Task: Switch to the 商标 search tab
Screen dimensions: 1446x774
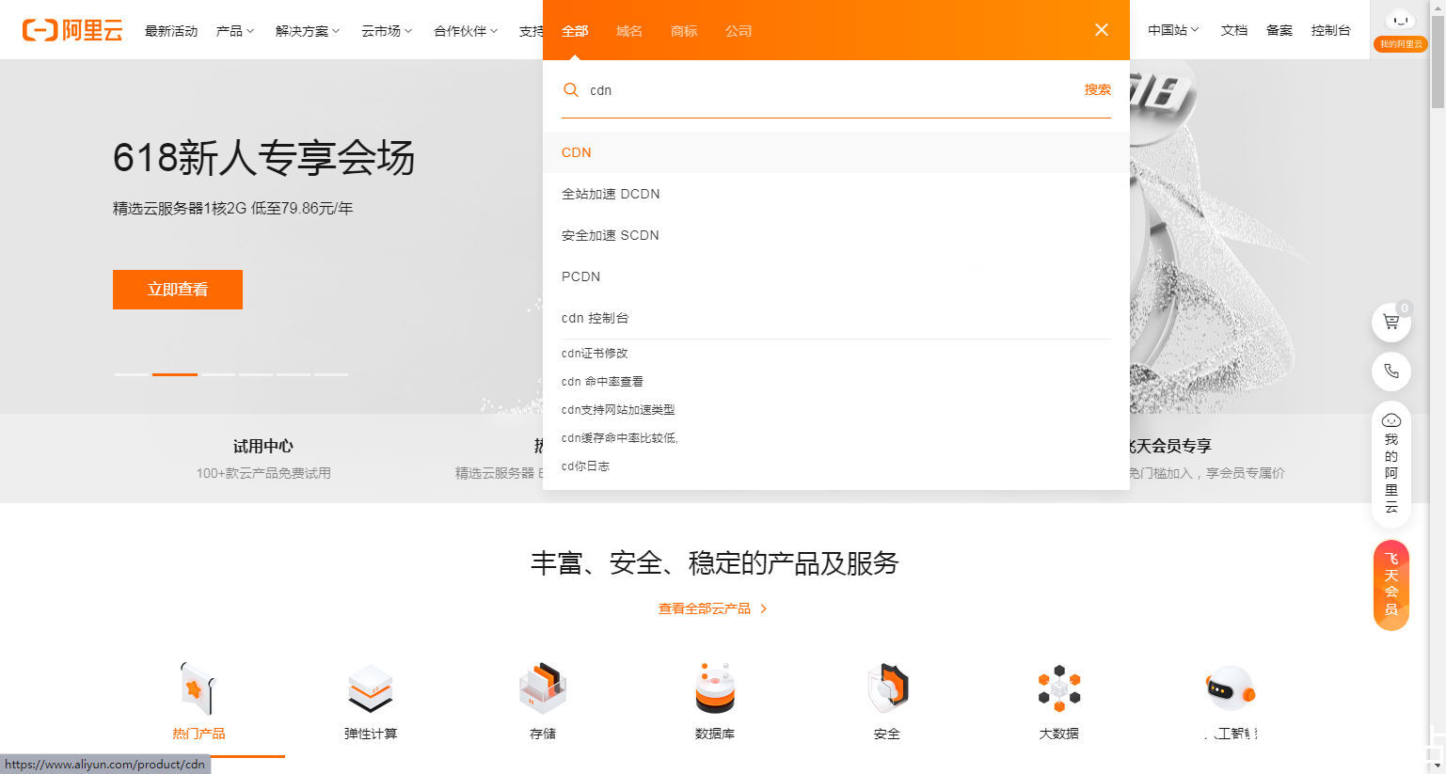Action: [x=683, y=30]
